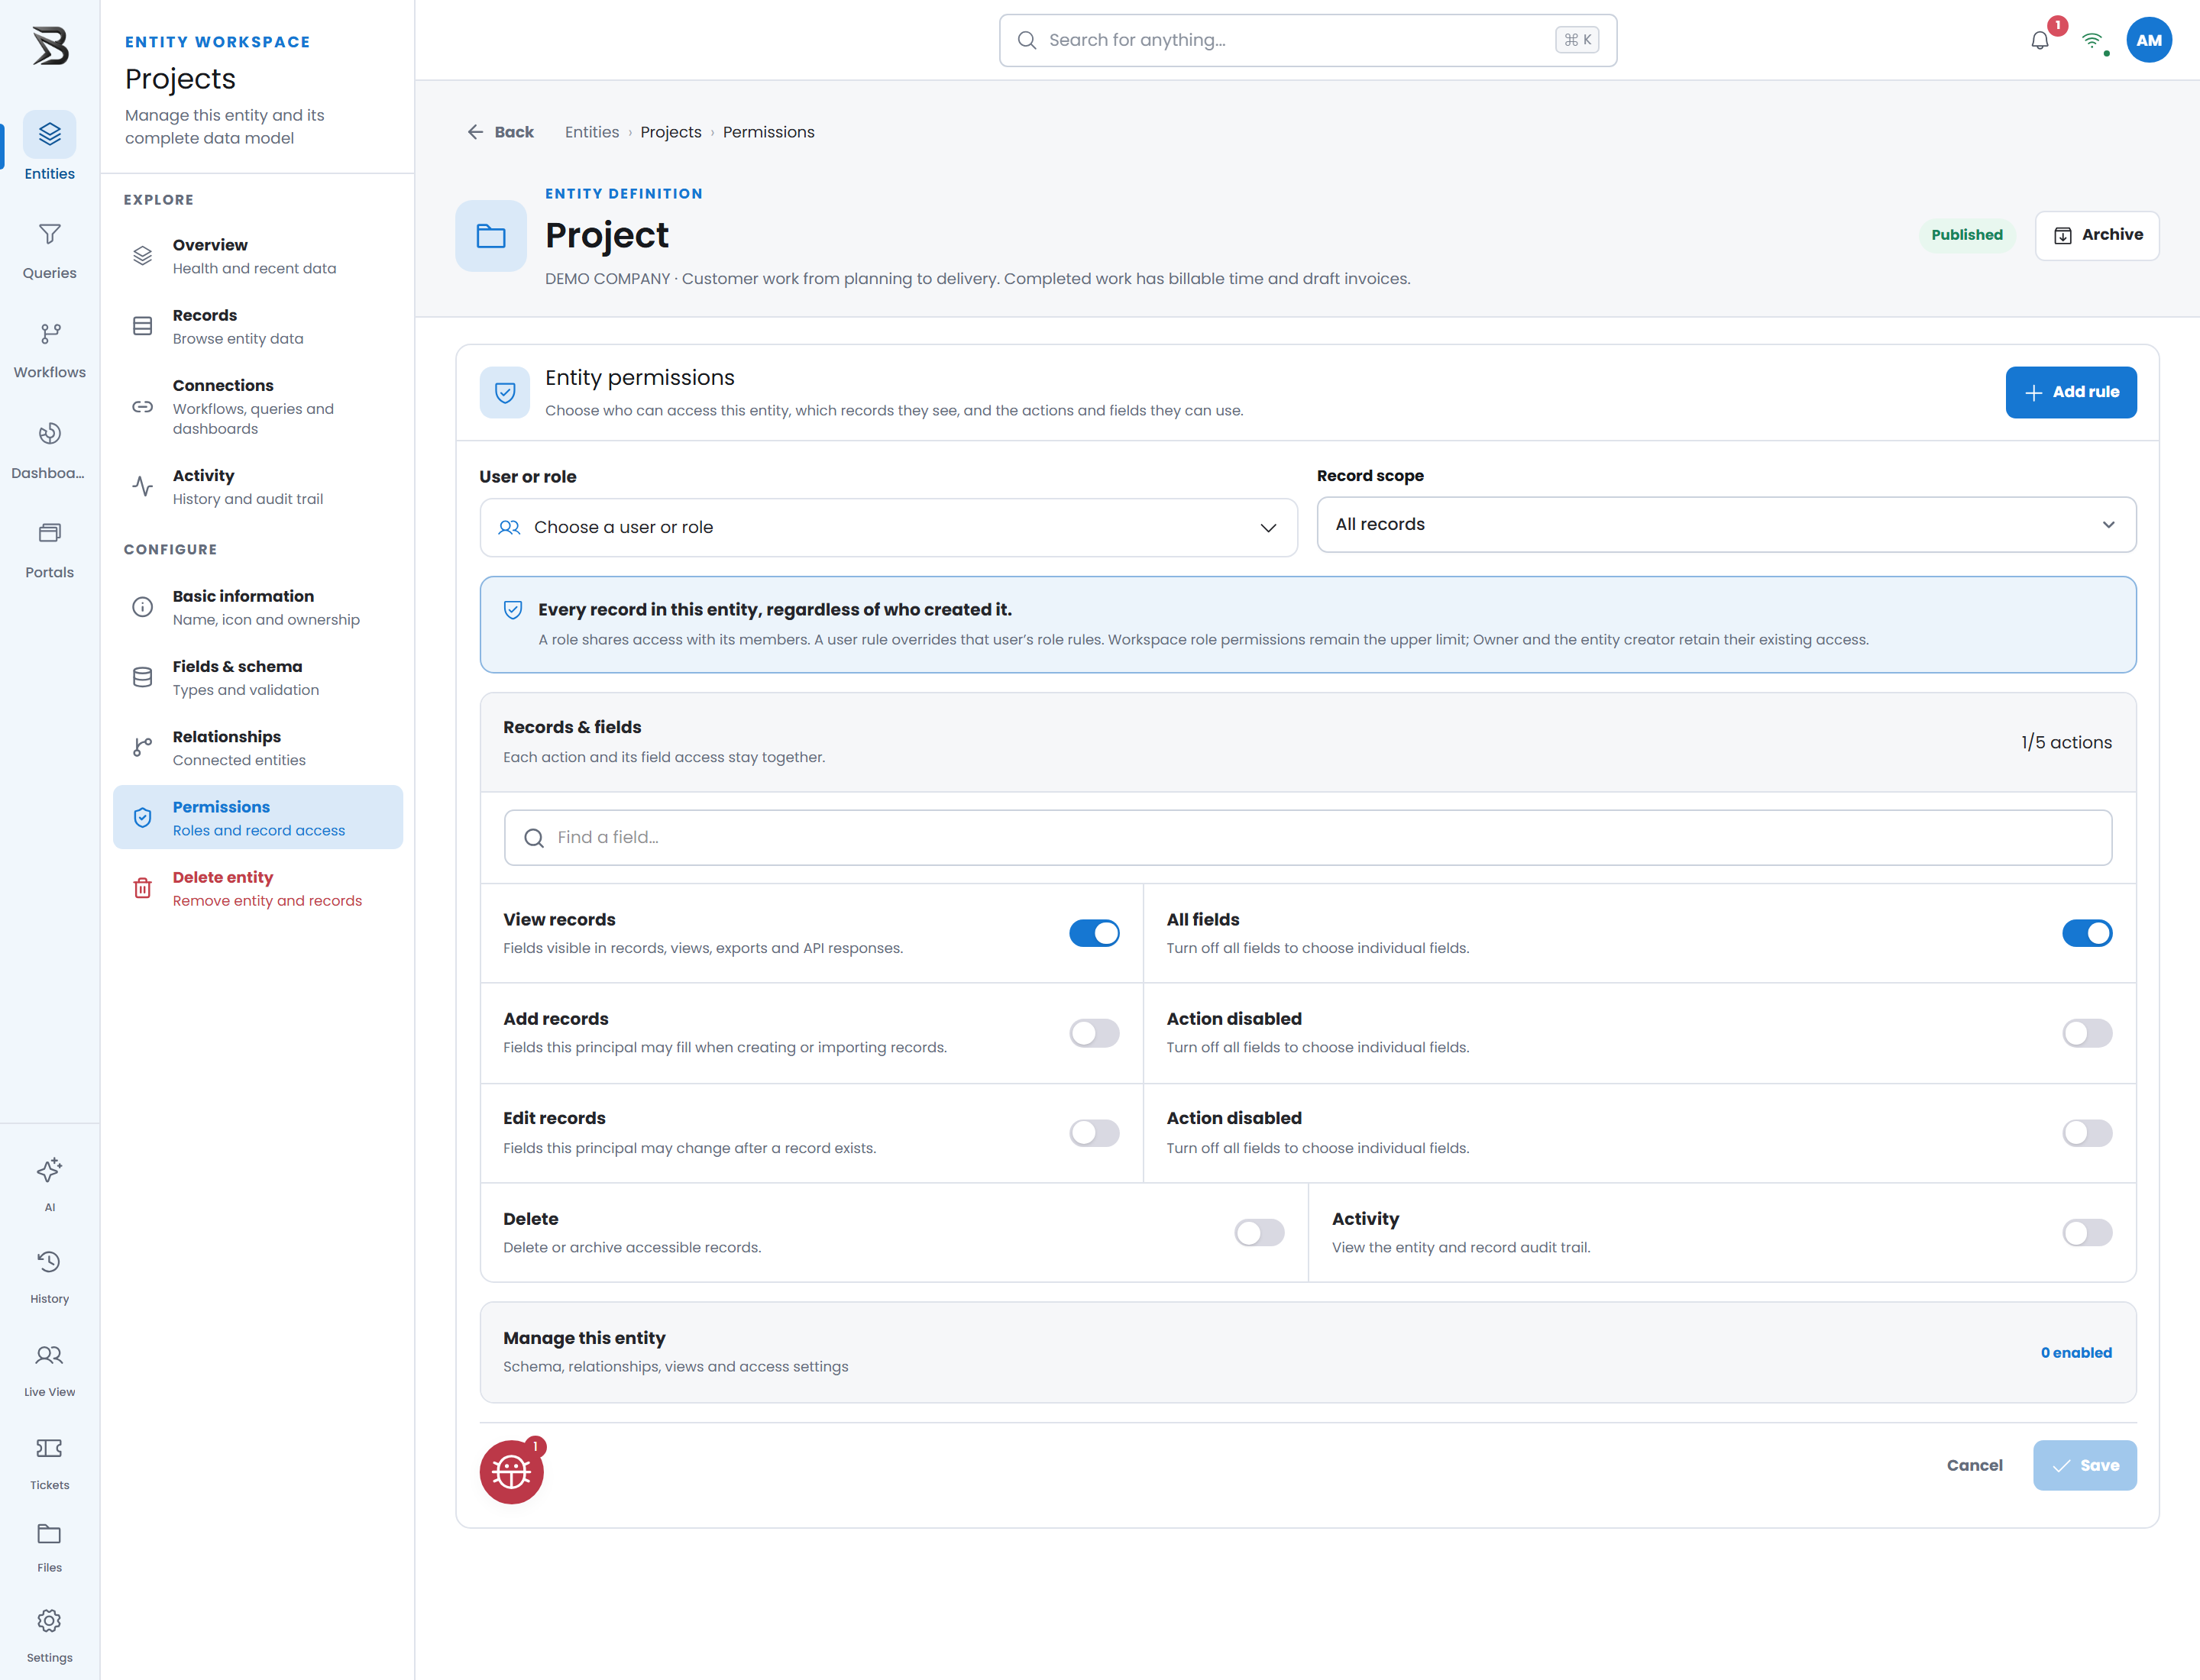Click the red bug report badge
Viewport: 2200px width, 1680px height.
(x=511, y=1471)
